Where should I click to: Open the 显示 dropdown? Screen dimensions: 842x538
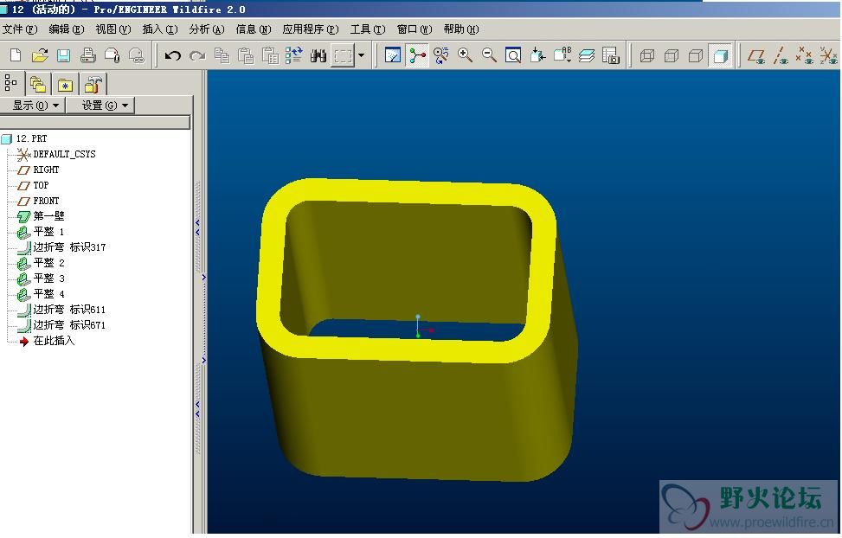(x=34, y=105)
